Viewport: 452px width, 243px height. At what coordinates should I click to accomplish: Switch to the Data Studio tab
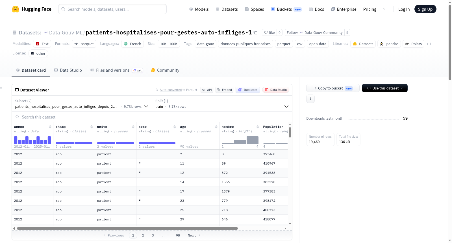[68, 70]
